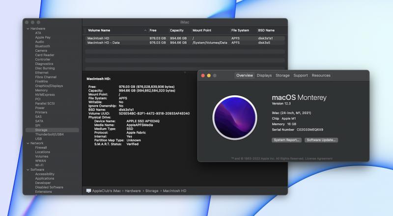Select WWAN under Network

pyautogui.click(x=41, y=161)
